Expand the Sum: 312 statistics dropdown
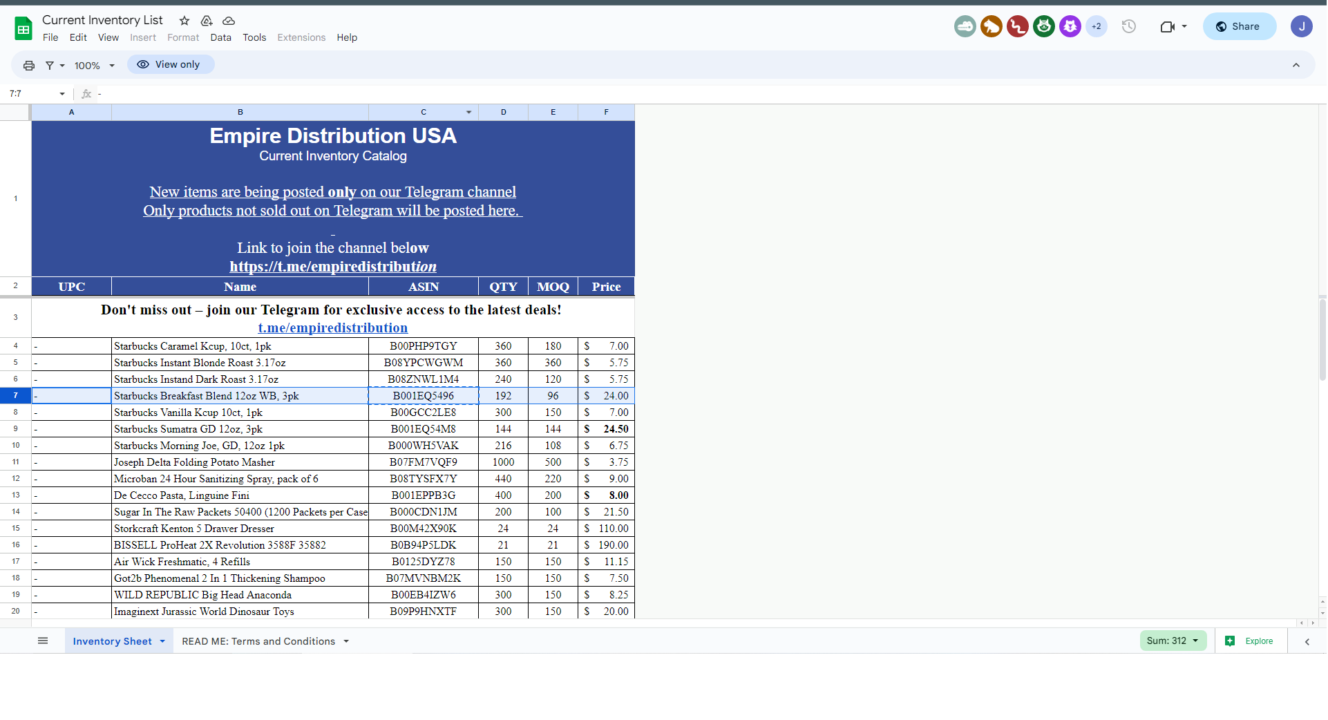Image resolution: width=1328 pixels, height=720 pixels. tap(1173, 641)
